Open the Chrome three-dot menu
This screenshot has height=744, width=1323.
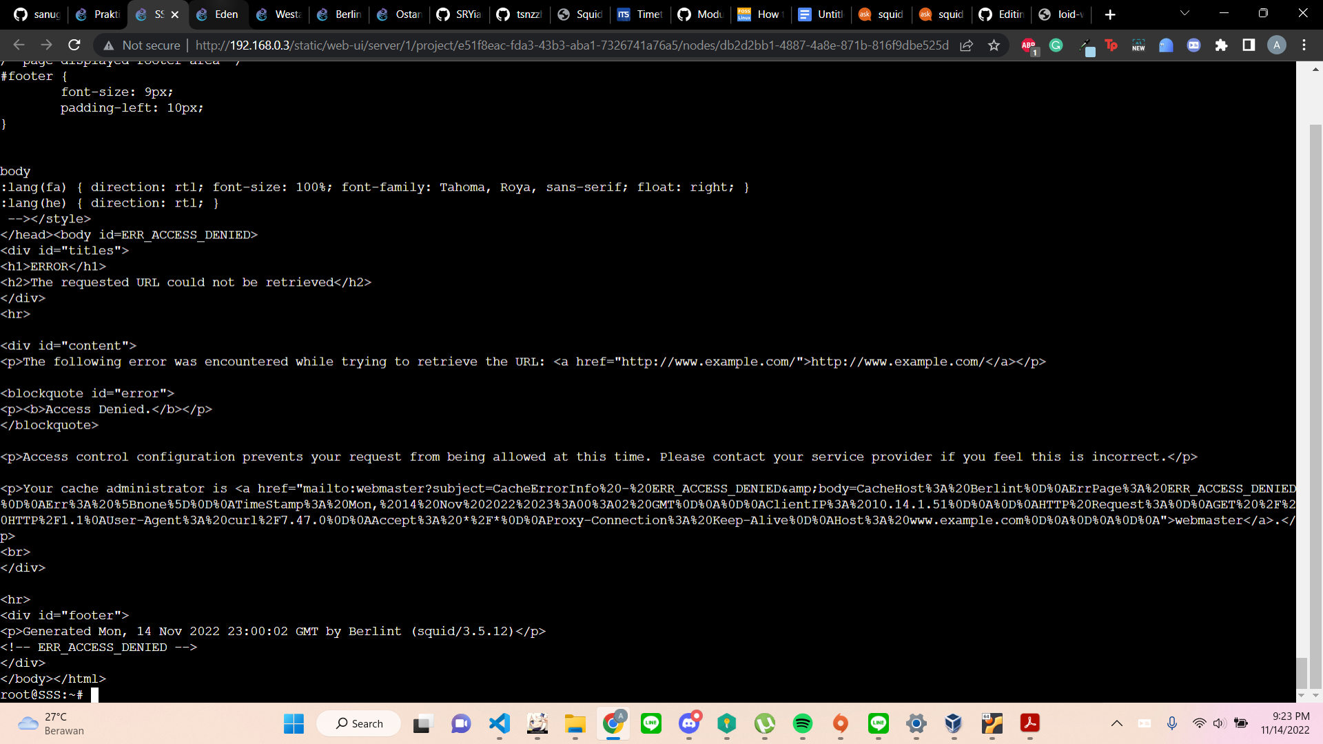click(1304, 45)
